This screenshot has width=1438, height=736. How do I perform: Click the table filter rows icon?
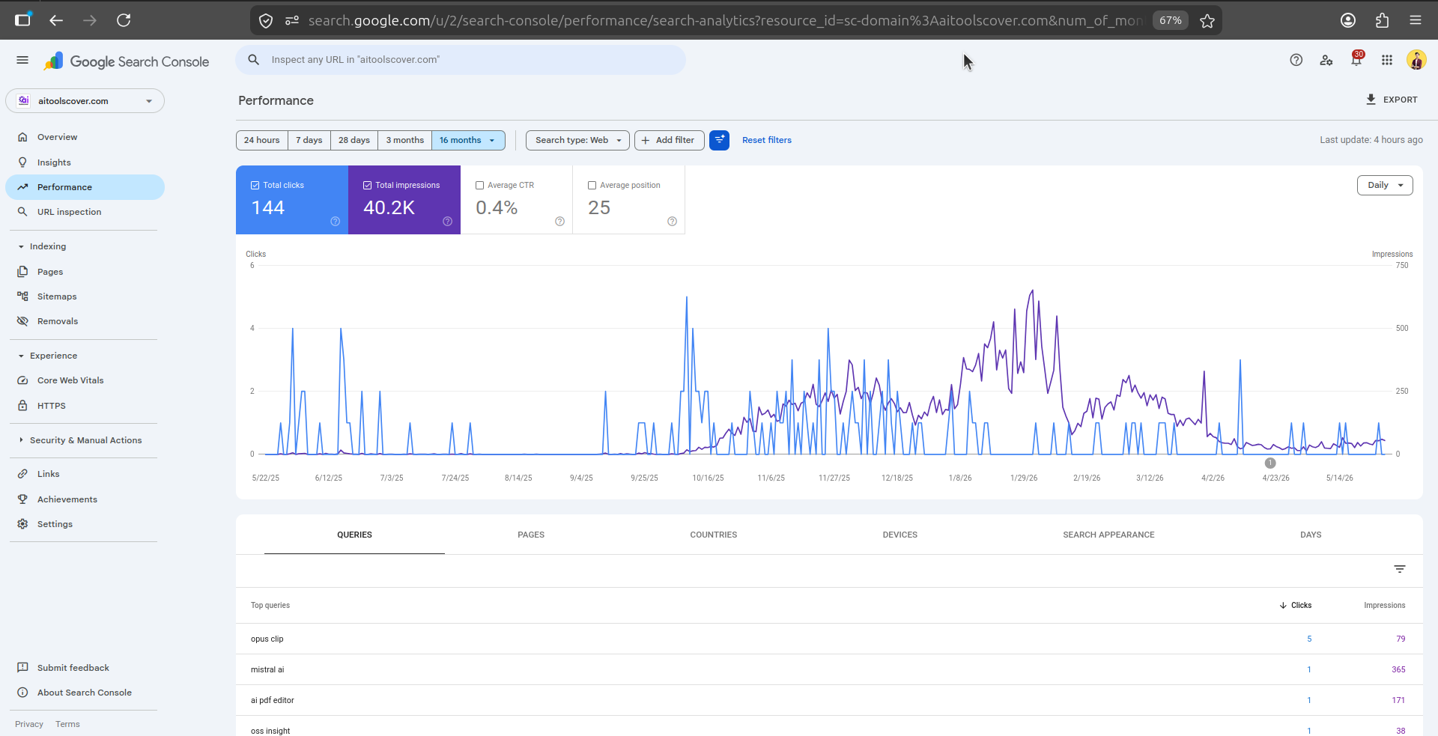pyautogui.click(x=1400, y=569)
